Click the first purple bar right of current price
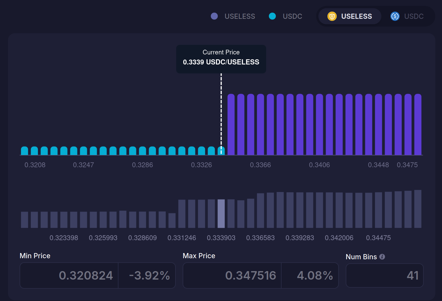Image resolution: width=442 pixels, height=301 pixels. pyautogui.click(x=231, y=125)
